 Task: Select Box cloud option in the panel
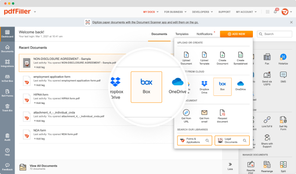(x=222, y=87)
